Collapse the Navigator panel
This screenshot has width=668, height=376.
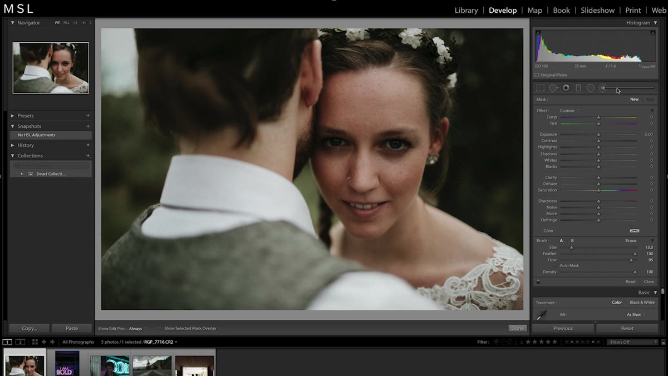[x=13, y=23]
